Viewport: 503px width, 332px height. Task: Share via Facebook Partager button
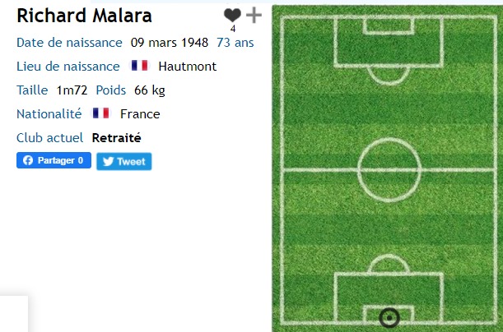[x=54, y=160]
